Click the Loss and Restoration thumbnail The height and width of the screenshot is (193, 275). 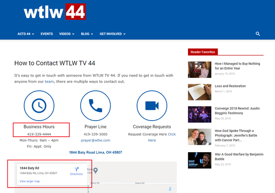tap(199, 92)
